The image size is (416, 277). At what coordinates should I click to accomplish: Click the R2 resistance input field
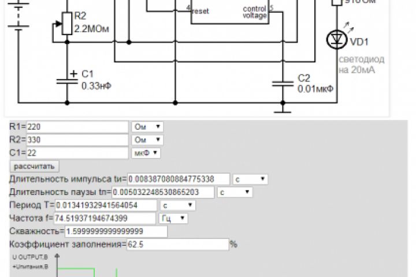pos(77,140)
